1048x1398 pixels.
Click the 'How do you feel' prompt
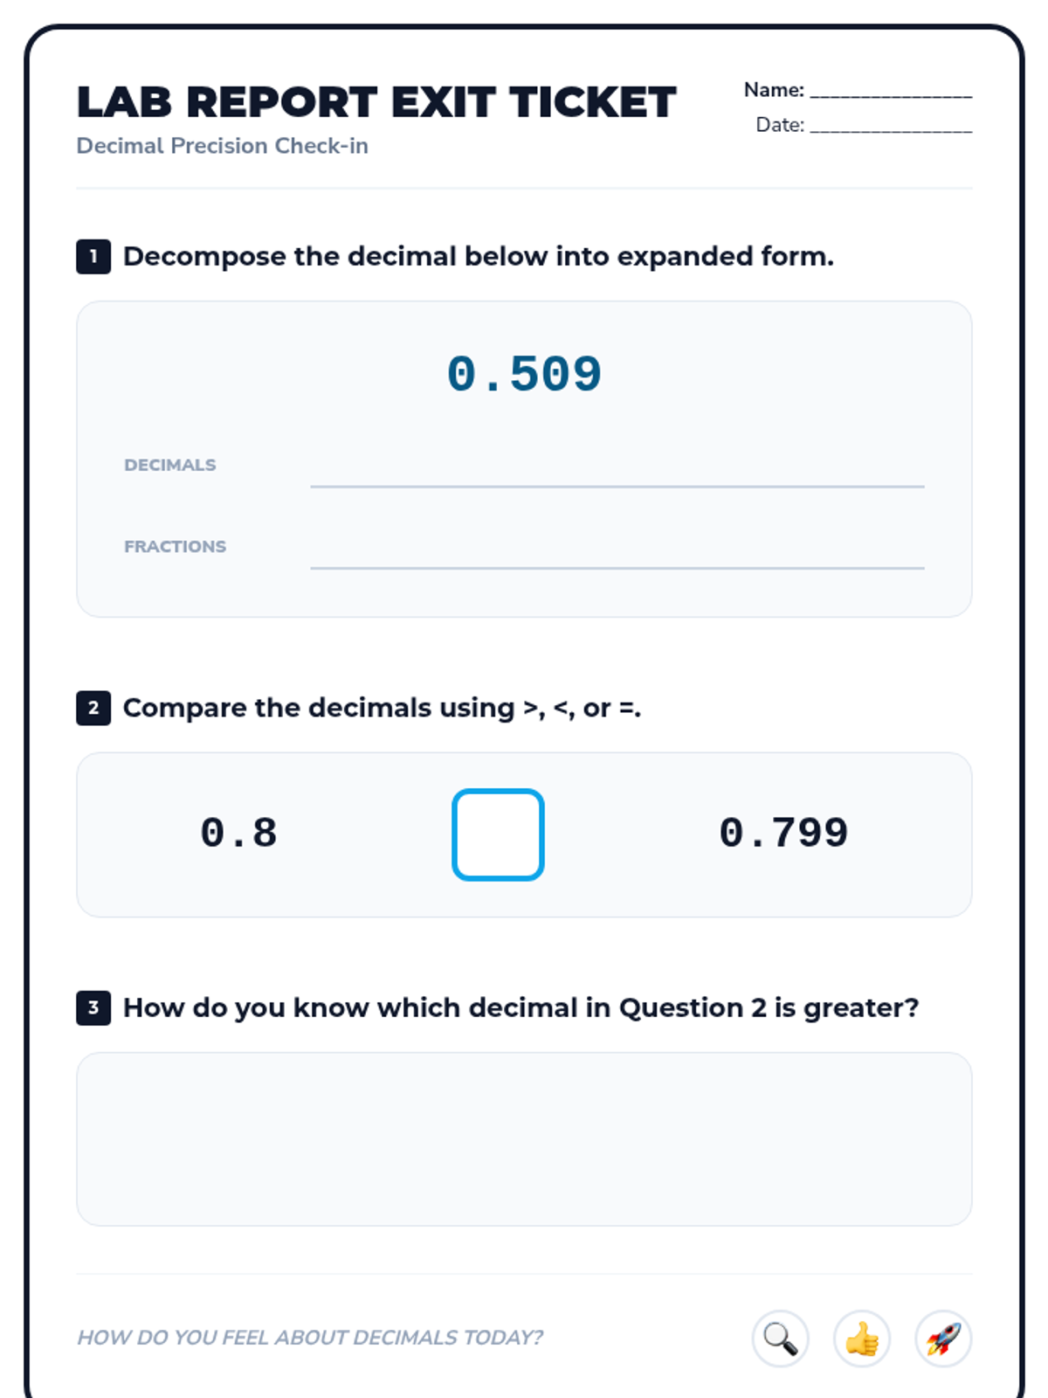pyautogui.click(x=310, y=1338)
